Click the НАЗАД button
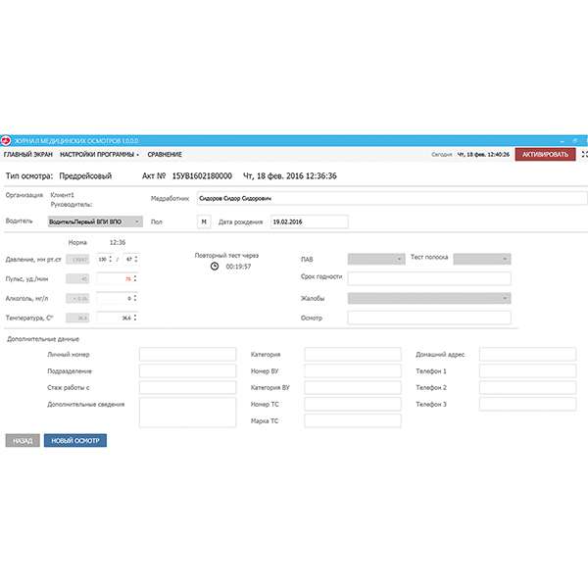This screenshot has height=588, width=588. point(23,441)
